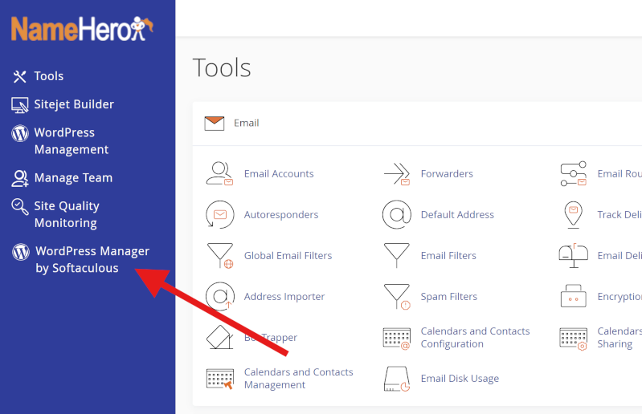Click the Sitejet Builder monitor icon
The image size is (642, 414).
coord(19,105)
